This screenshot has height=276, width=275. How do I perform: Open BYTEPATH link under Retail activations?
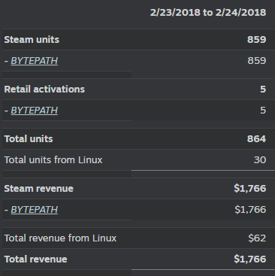click(x=35, y=111)
